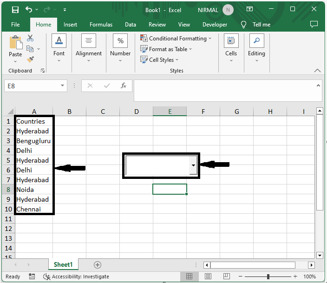
Task: Switch to Normal view
Action: tap(189, 276)
